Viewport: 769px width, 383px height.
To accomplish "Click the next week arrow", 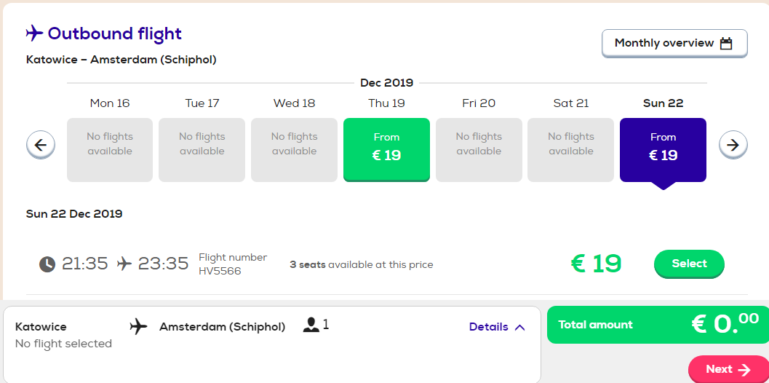I will click(733, 146).
